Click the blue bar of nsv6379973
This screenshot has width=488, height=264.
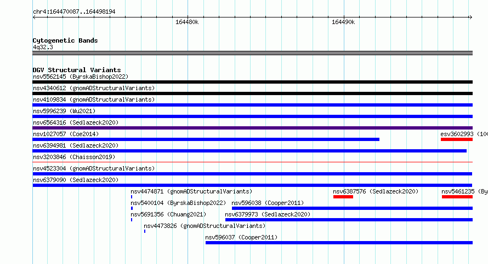point(349,220)
